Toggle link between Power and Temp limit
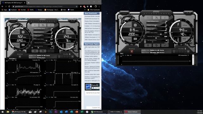 pyautogui.click(x=146, y=29)
